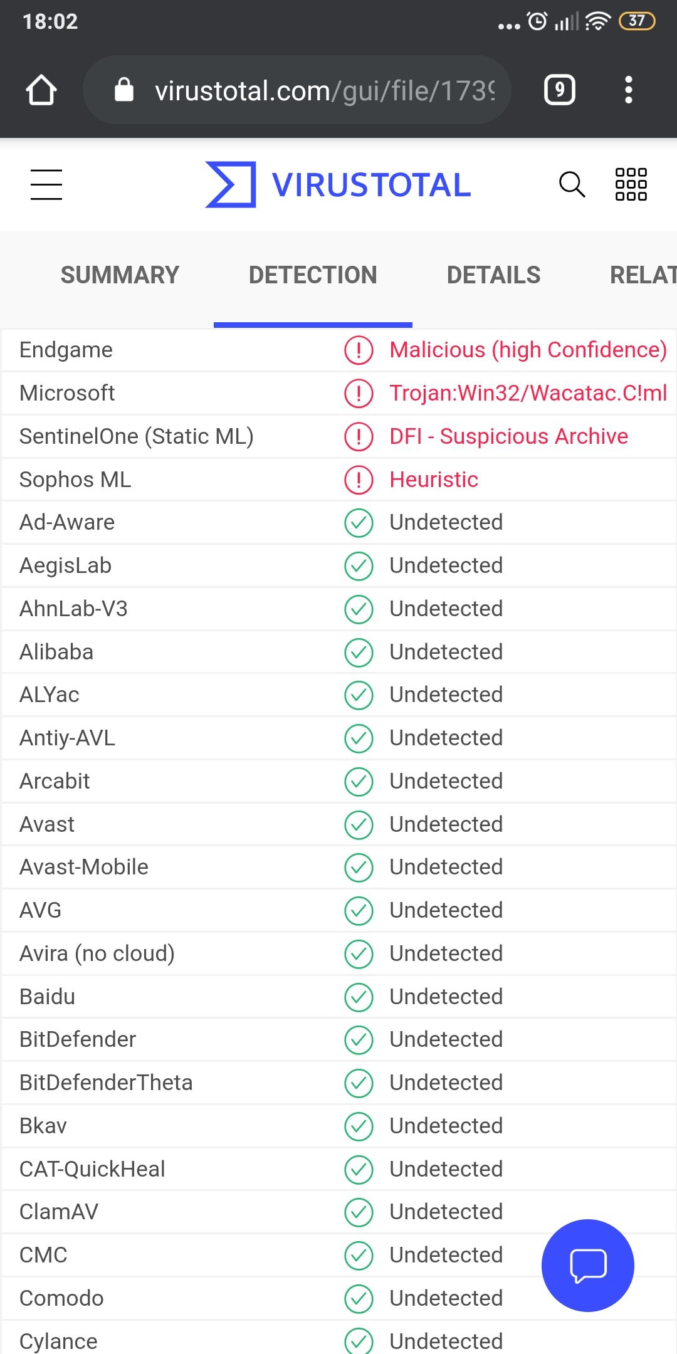This screenshot has width=677, height=1354.
Task: Open the DETAILS tab
Action: 493,275
